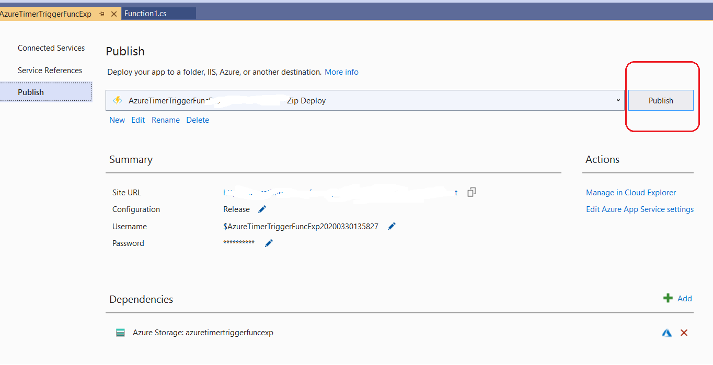Select the masked password value

(239, 243)
